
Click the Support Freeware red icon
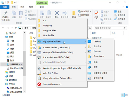pyautogui.click(x=39, y=84)
